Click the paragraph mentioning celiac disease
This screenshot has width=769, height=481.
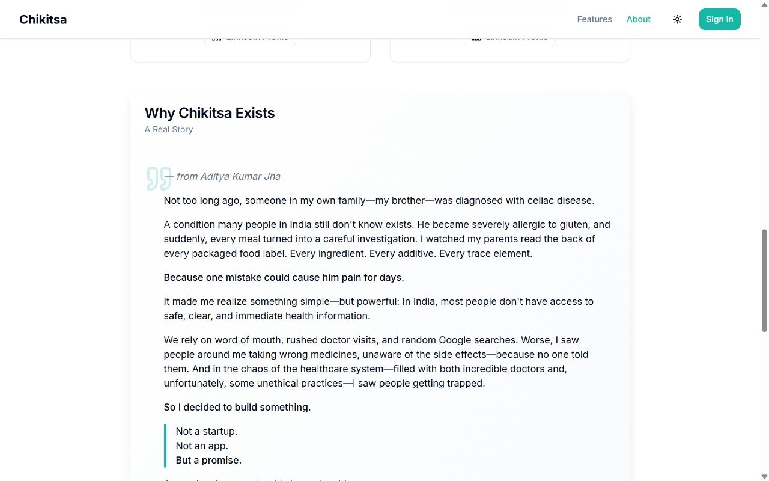click(378, 200)
